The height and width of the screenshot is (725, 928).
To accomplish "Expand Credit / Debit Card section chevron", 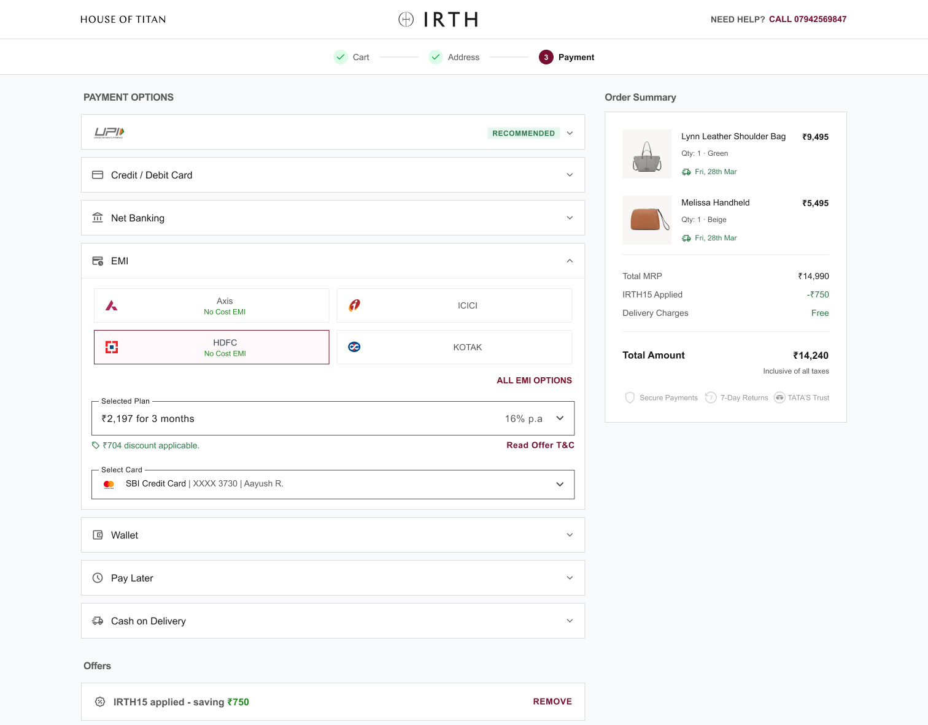I will pyautogui.click(x=570, y=175).
